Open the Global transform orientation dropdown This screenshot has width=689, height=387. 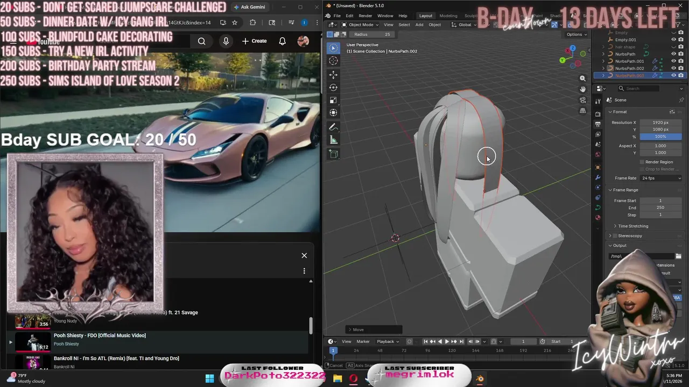click(464, 25)
